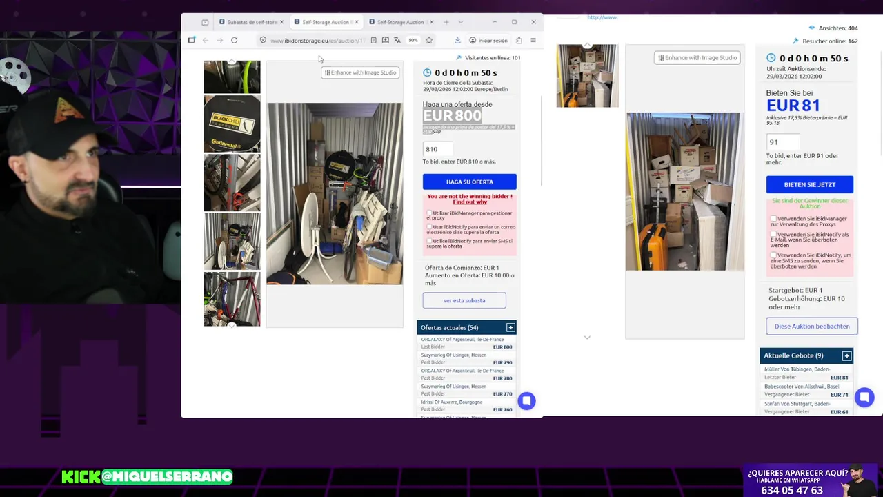Screen dimensions: 883x497
Task: Open the blue chat bubble in left window
Action: 526,401
